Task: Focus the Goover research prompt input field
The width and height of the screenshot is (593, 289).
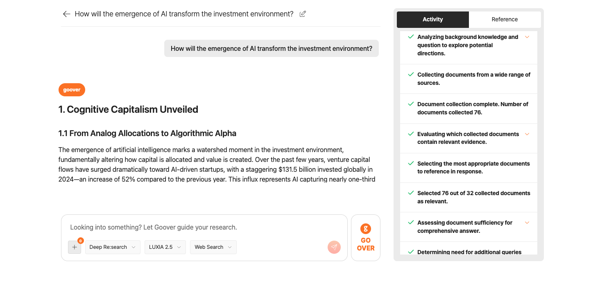Action: click(x=204, y=227)
